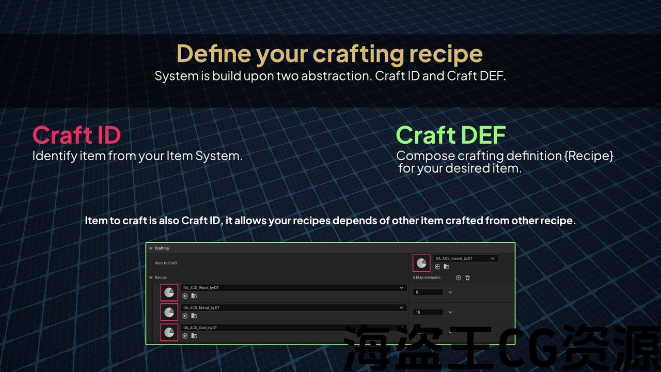Open the DA_ACS_Metal_byDT asset dropdown
Viewport: 661px width, 372px height.
click(401, 308)
